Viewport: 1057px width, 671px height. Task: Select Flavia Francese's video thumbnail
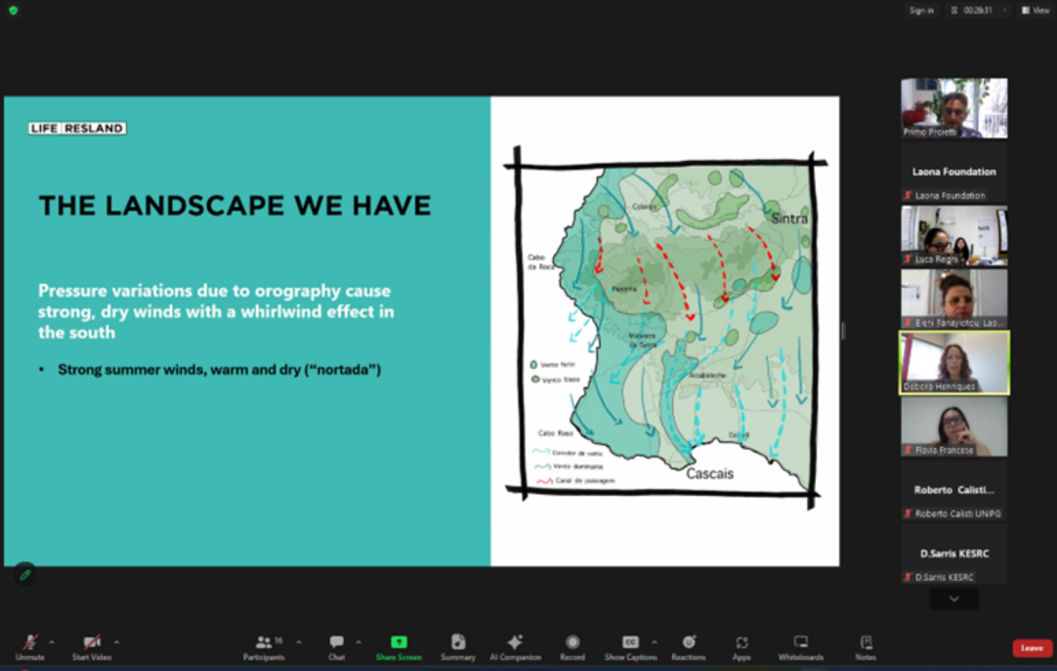[x=954, y=427]
